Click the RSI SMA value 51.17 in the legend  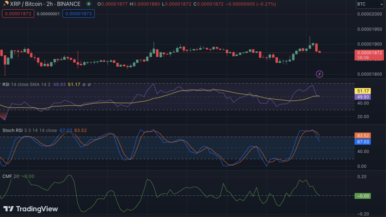point(74,85)
